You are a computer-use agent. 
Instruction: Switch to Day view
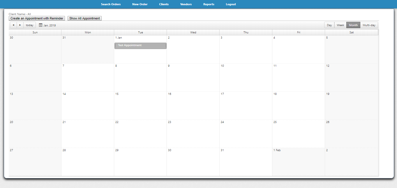coord(329,25)
